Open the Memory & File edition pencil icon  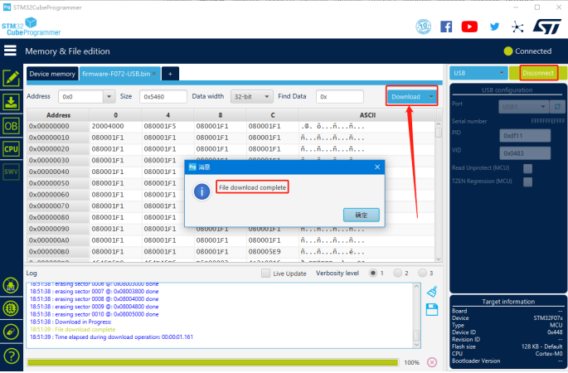[x=12, y=78]
